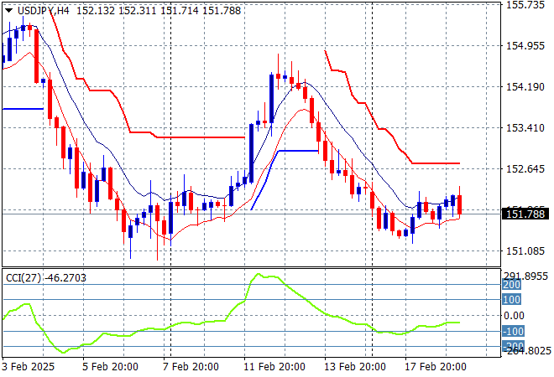Screen dimensions: 554x377
Task: Click the 3 Feb 2025 date label
Action: [29, 367]
